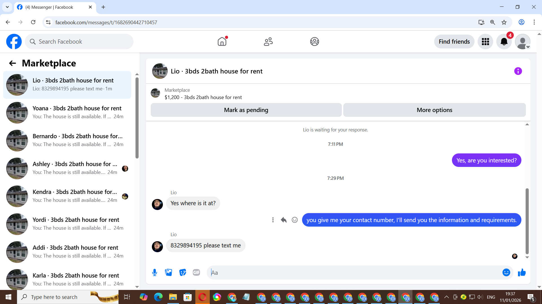Open the Chrome profile icon
The height and width of the screenshot is (304, 542).
pos(521,22)
